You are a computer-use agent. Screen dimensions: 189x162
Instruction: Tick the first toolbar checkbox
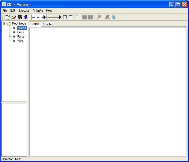point(65,17)
